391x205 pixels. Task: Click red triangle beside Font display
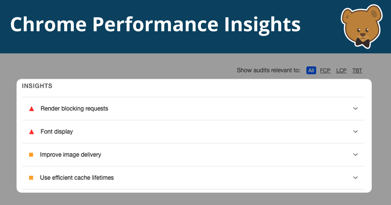coord(32,132)
